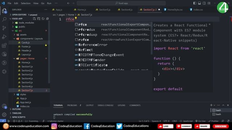
Task: Open the Search view in activity bar
Action: (4, 19)
